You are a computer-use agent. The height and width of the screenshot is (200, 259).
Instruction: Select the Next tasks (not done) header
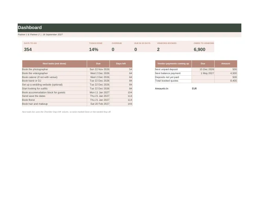pos(54,64)
